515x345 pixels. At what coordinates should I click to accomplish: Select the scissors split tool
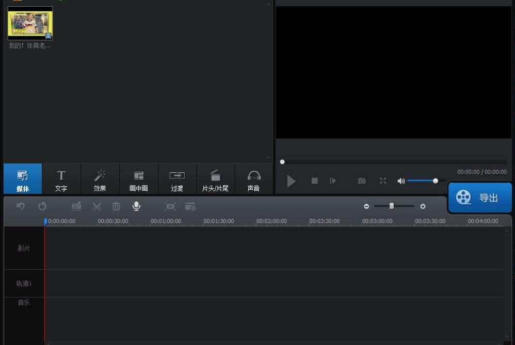(96, 206)
